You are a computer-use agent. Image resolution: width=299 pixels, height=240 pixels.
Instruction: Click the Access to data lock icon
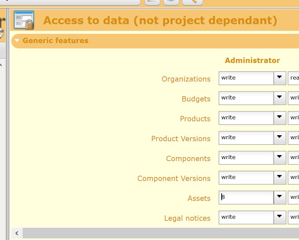[x=24, y=20]
